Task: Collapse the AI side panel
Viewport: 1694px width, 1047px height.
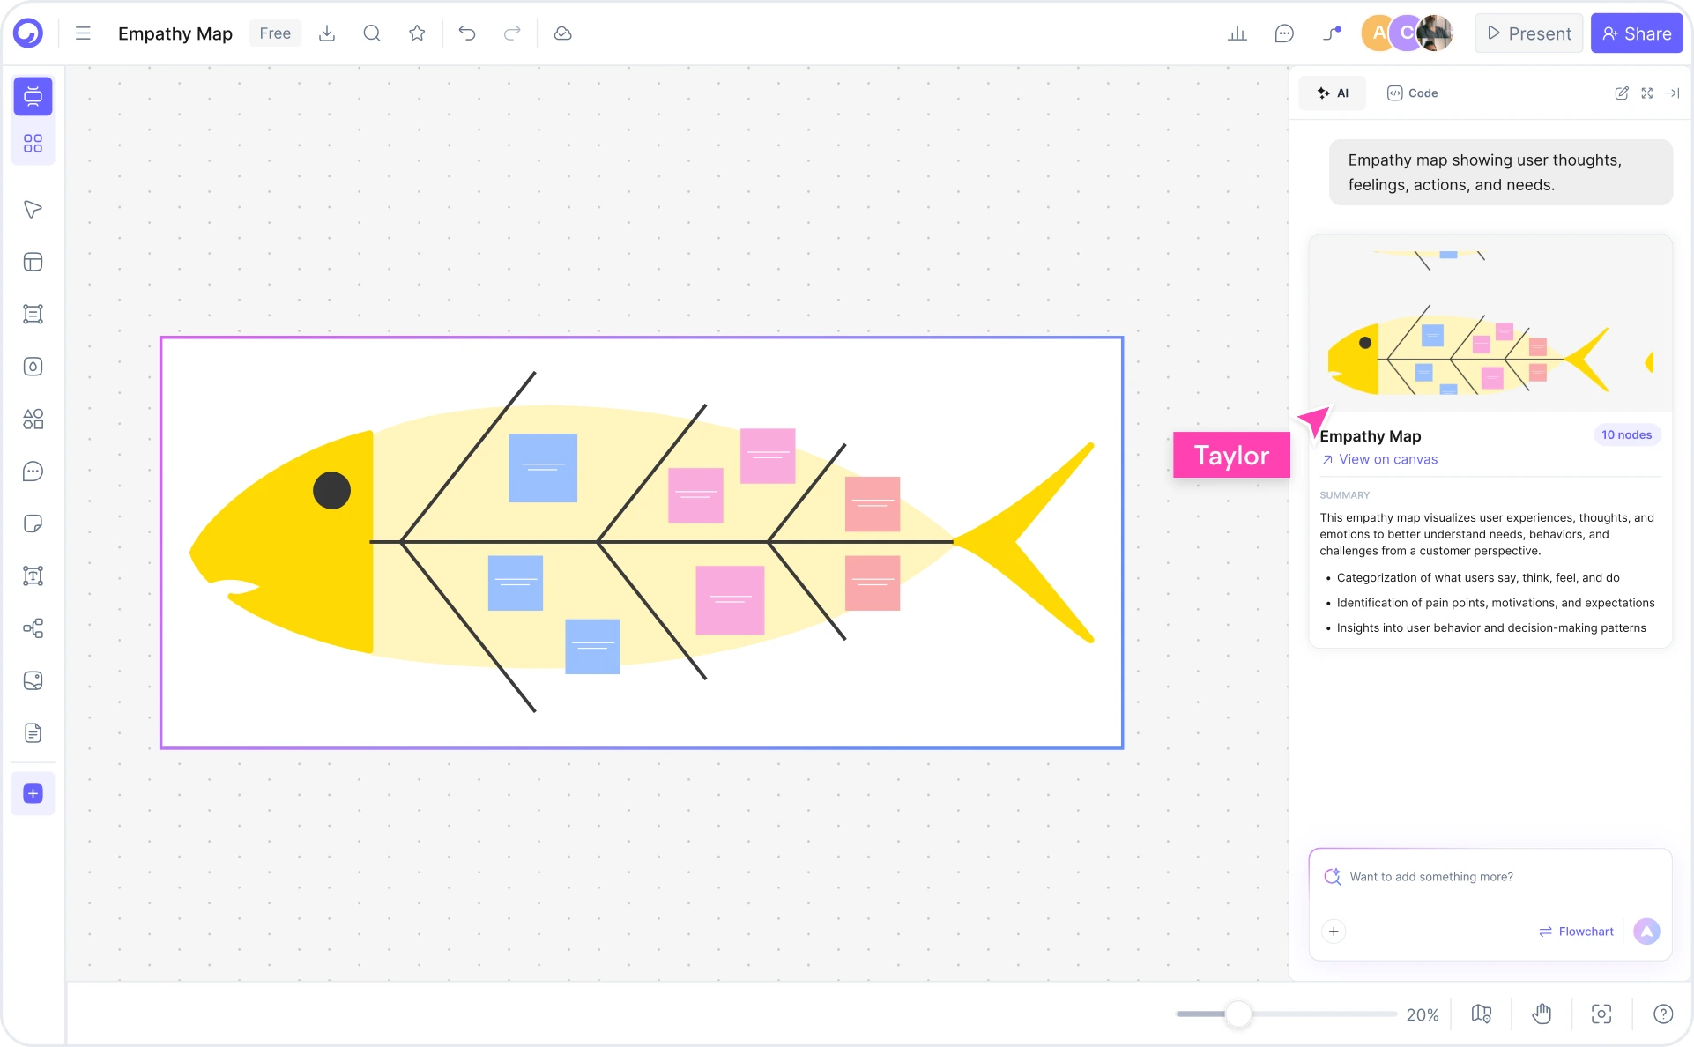Action: (x=1673, y=93)
